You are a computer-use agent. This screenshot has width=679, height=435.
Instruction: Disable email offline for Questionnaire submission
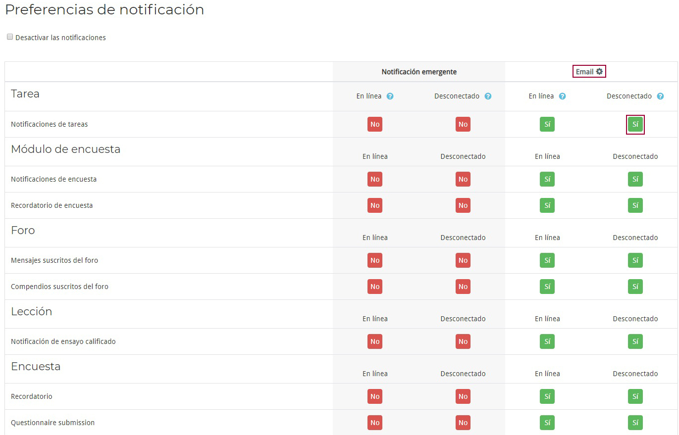click(x=635, y=423)
